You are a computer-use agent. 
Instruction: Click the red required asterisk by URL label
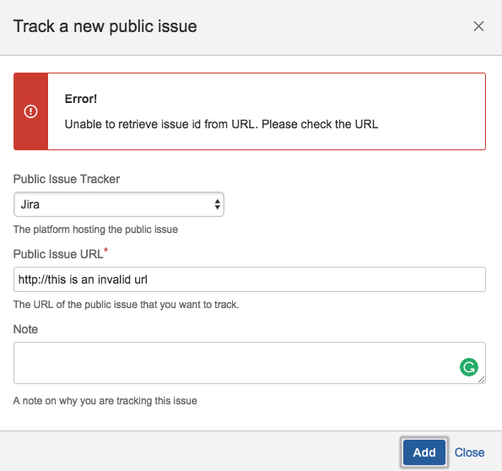coord(106,250)
